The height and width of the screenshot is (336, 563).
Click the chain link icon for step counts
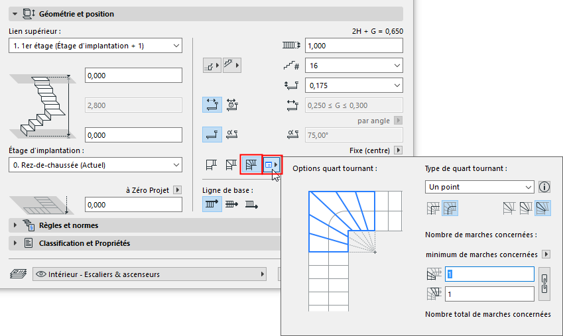point(544,284)
